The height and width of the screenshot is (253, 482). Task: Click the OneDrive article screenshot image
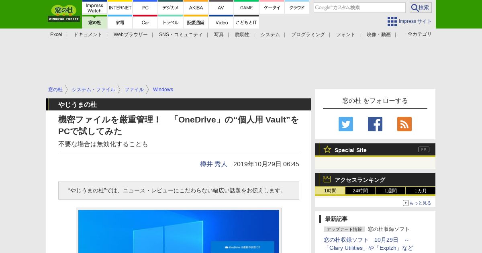tap(179, 231)
